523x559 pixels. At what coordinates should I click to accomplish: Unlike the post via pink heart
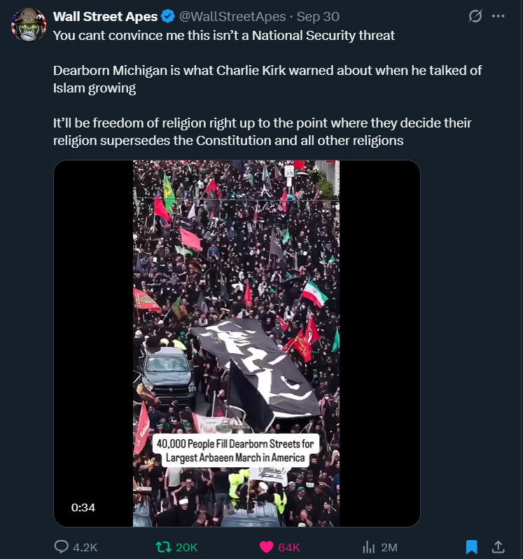point(266,547)
